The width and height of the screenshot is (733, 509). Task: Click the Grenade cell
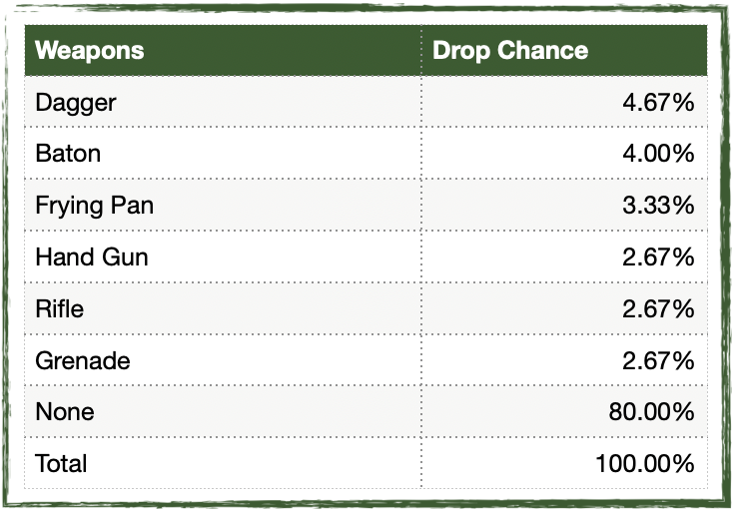tap(223, 360)
